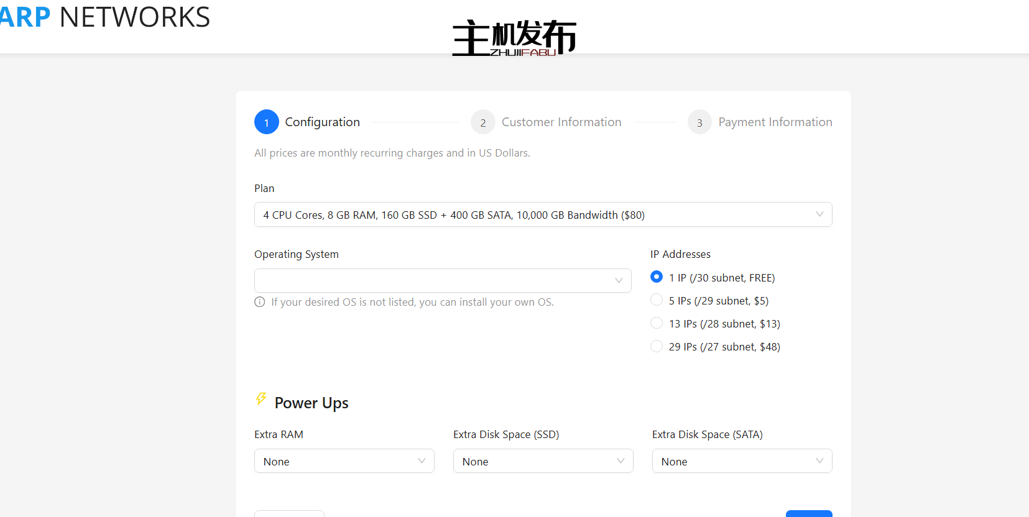This screenshot has height=517, width=1029.
Task: Go to the Payment Information step label
Action: (x=775, y=122)
